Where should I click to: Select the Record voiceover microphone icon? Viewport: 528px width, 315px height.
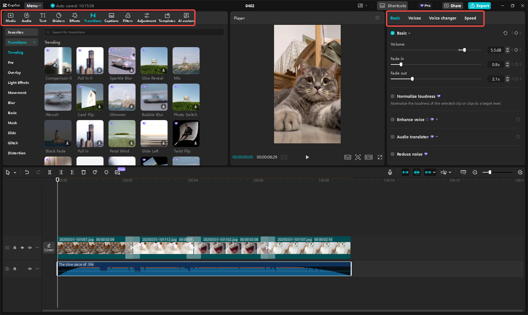pyautogui.click(x=390, y=172)
